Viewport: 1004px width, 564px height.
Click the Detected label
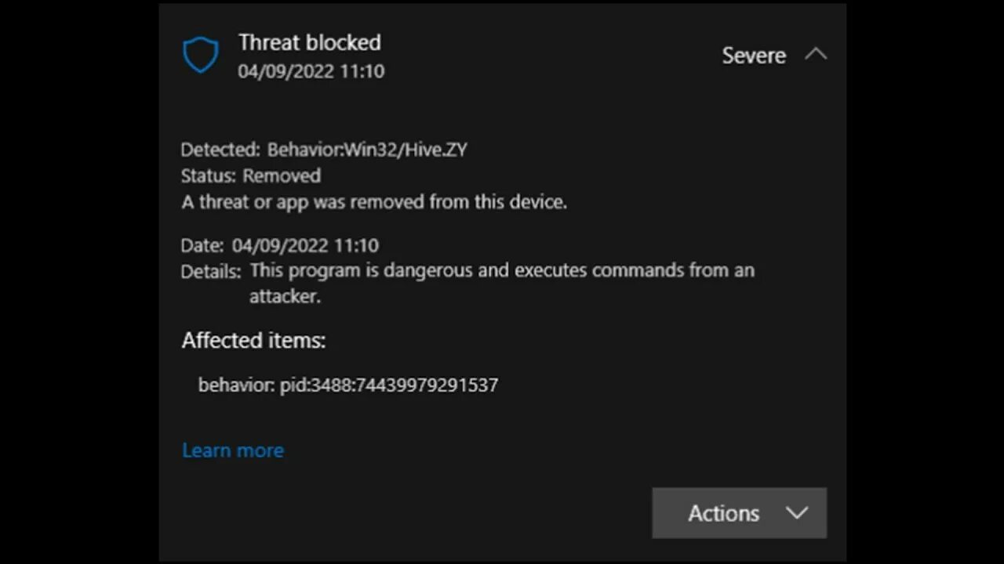(220, 150)
